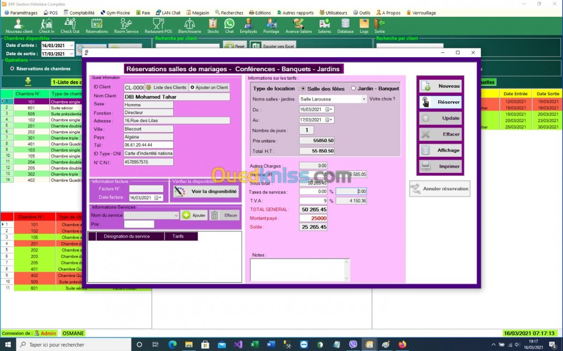Open the Autres rapports menu

295,13
